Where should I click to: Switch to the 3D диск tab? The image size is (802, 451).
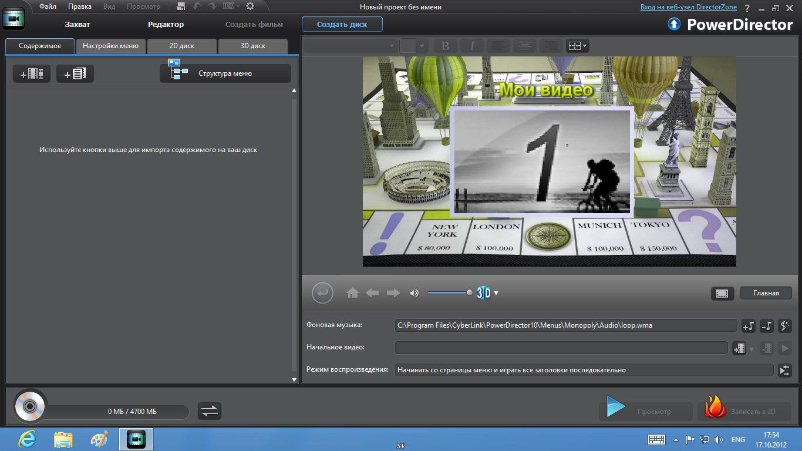(x=253, y=46)
